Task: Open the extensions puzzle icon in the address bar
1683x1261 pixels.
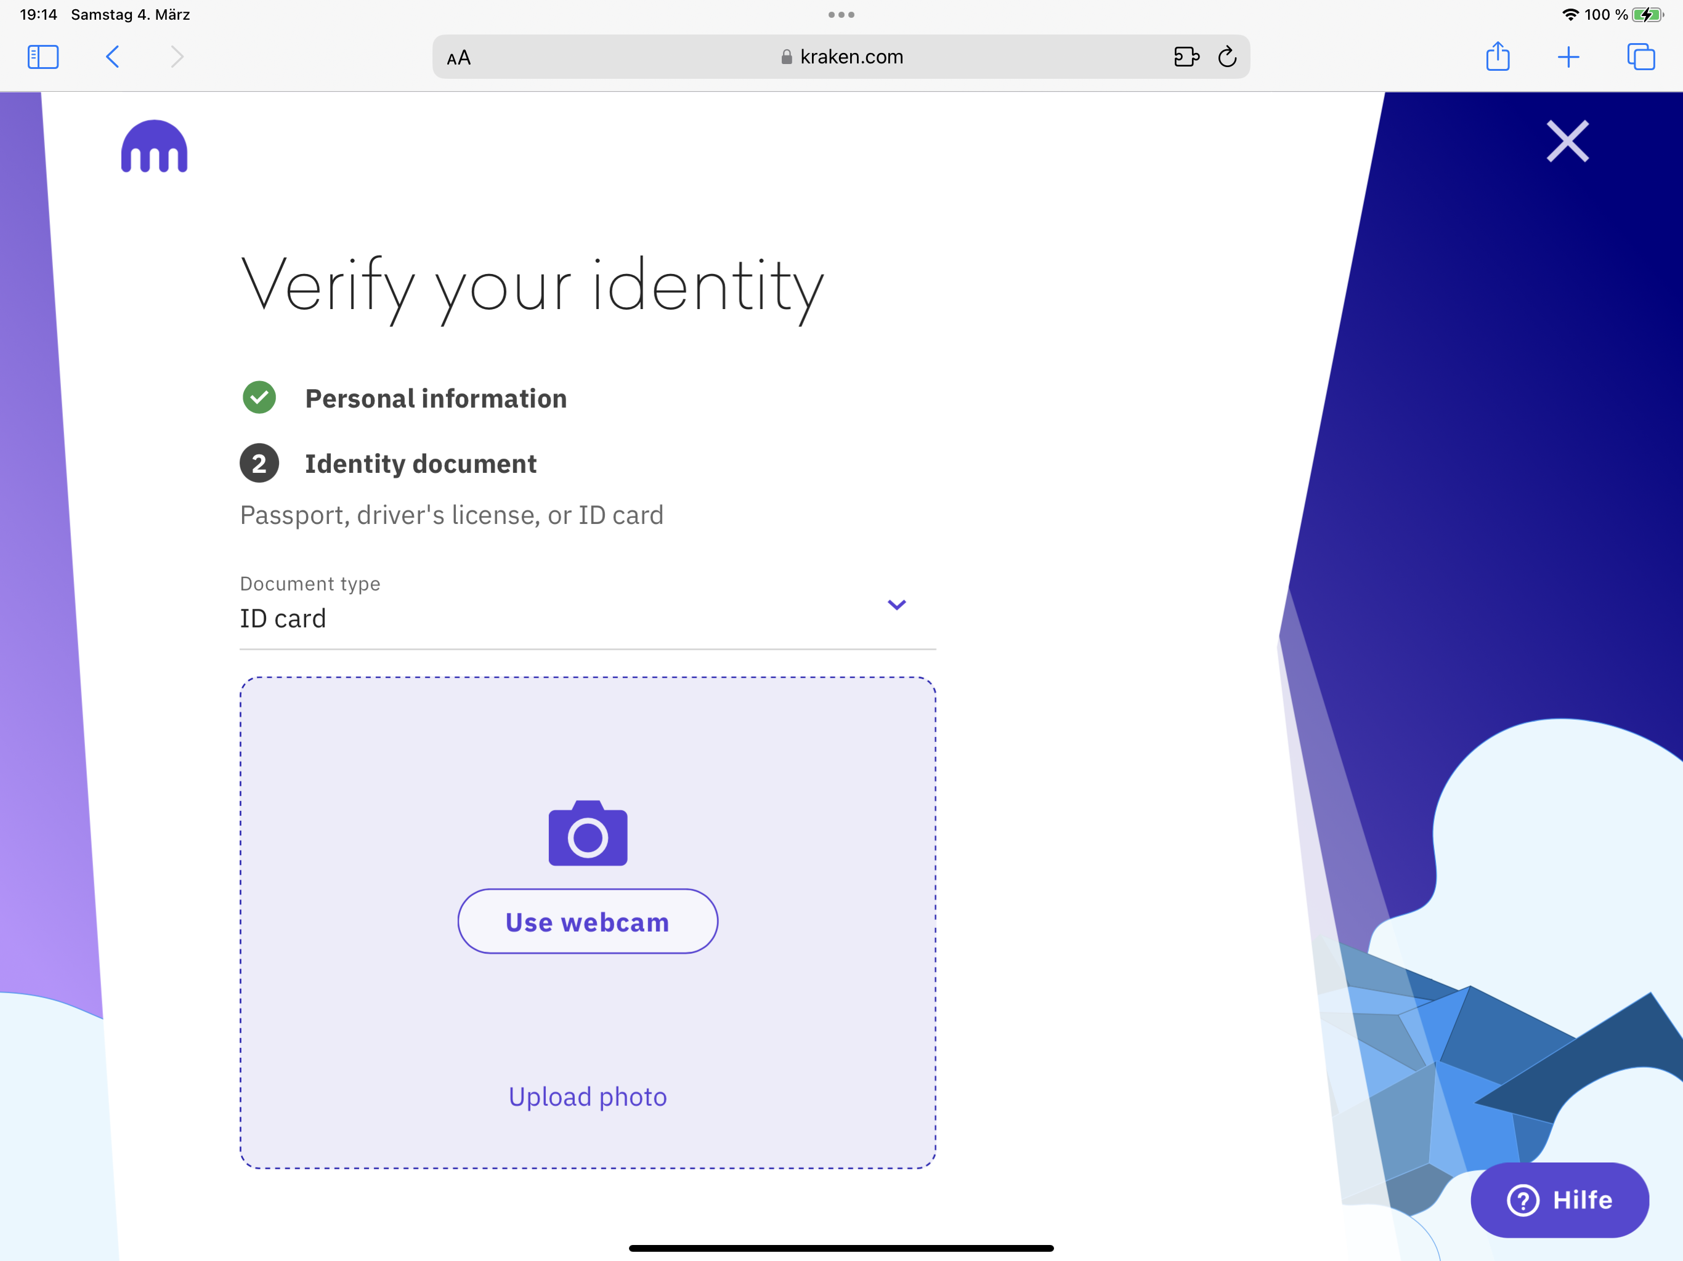Action: 1186,57
